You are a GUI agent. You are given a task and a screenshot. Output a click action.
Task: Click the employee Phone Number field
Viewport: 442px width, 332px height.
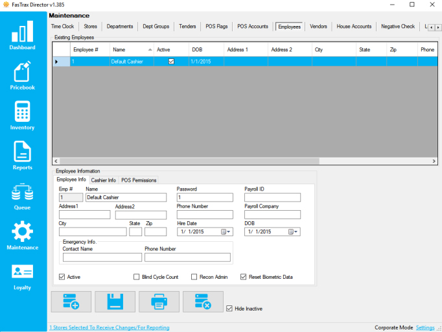[x=205, y=215]
